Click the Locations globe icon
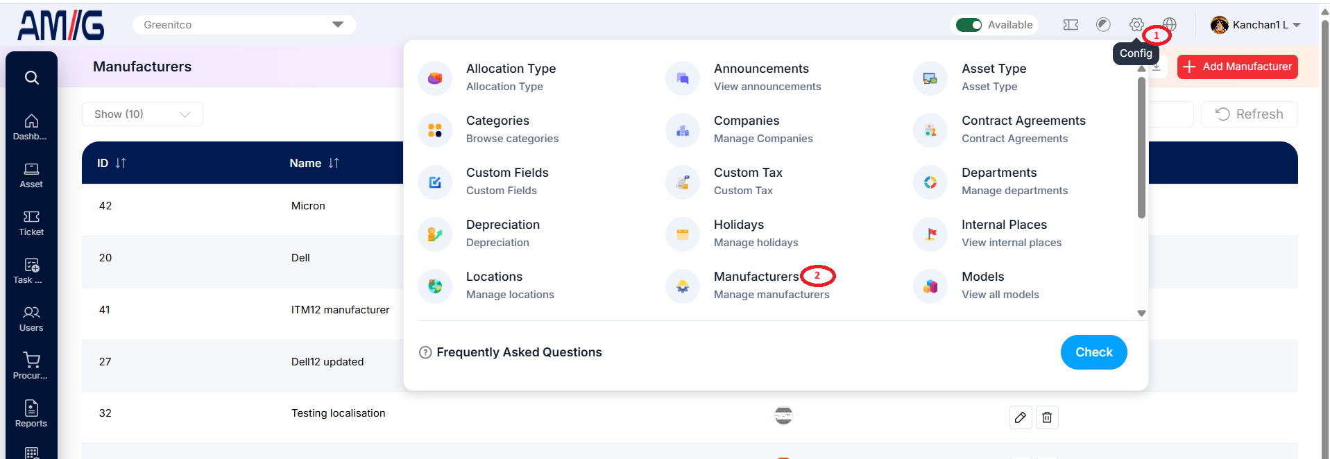Viewport: 1330px width, 459px height. pyautogui.click(x=435, y=286)
